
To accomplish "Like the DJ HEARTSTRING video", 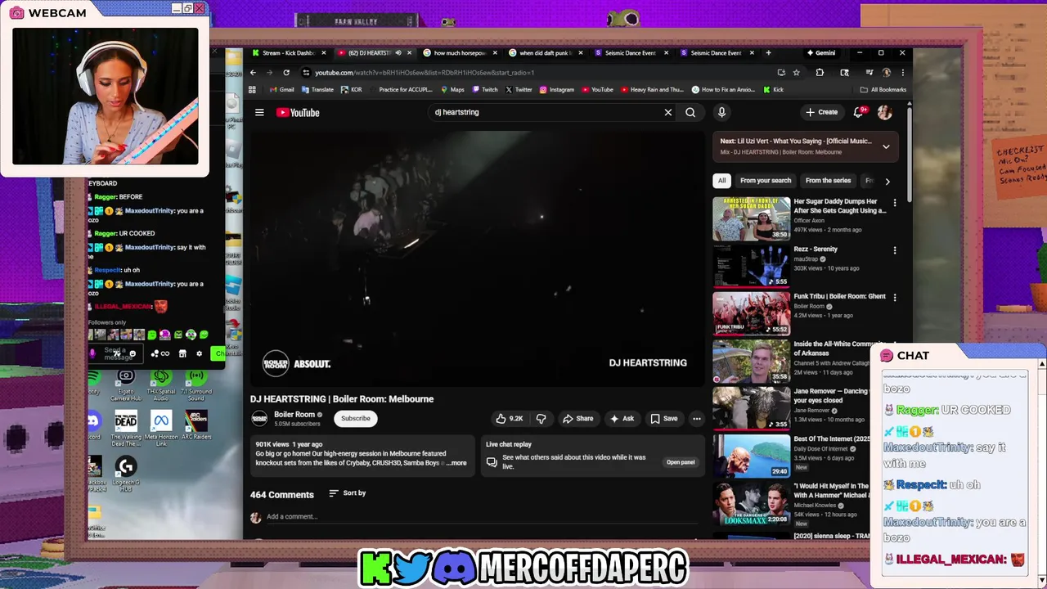I will point(509,418).
